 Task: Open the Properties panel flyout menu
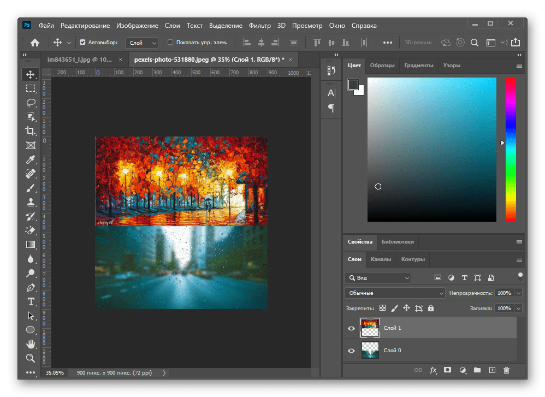pos(519,242)
